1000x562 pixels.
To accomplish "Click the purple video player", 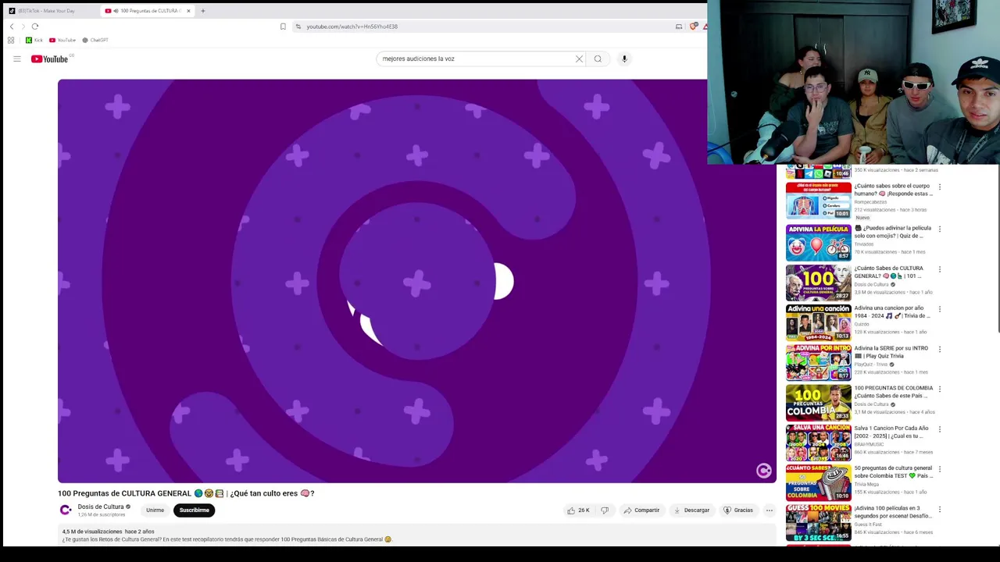I will (417, 281).
